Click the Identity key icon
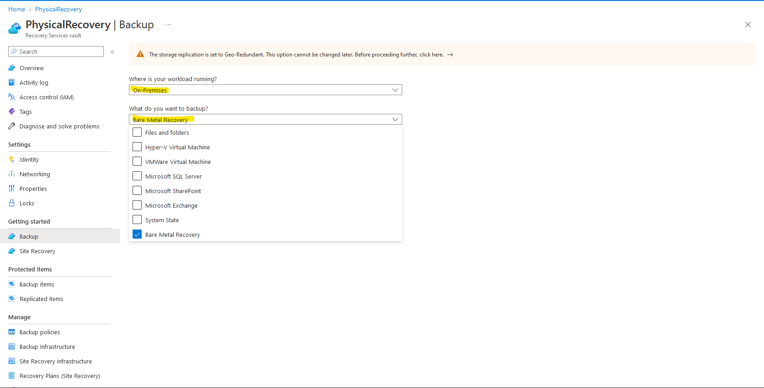Screen dimensions: 764x388 [12, 159]
